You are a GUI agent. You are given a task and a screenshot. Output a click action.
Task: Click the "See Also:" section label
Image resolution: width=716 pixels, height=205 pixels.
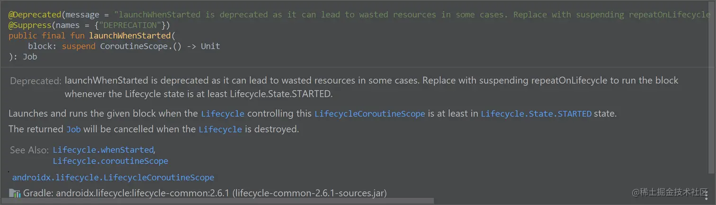click(x=29, y=150)
